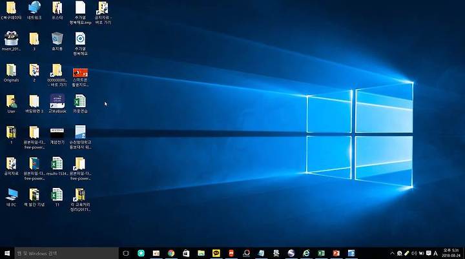Image resolution: width=465 pixels, height=259 pixels.
Task: Open the 00000000 shortcut folder
Action: tap(57, 76)
